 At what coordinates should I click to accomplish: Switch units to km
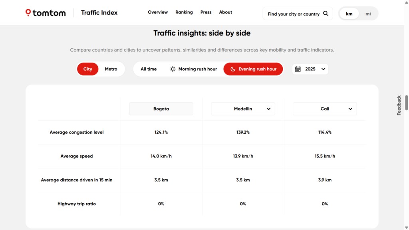[x=349, y=14]
